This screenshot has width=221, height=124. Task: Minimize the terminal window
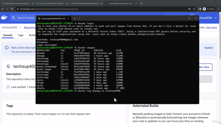pyautogui.click(x=183, y=18)
